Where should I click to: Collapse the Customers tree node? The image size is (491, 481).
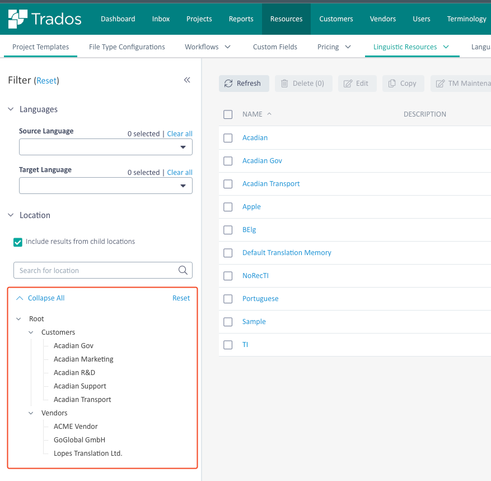pos(31,332)
